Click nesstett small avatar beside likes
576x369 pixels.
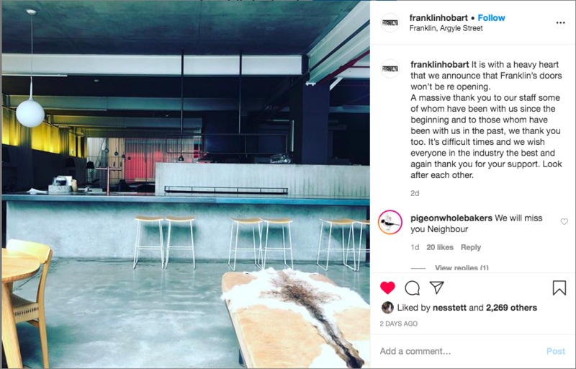[387, 308]
